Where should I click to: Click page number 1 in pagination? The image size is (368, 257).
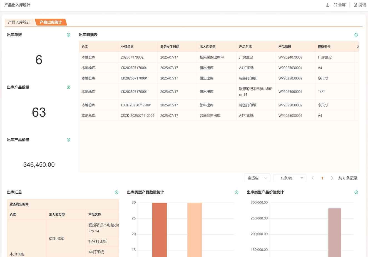tap(322, 178)
